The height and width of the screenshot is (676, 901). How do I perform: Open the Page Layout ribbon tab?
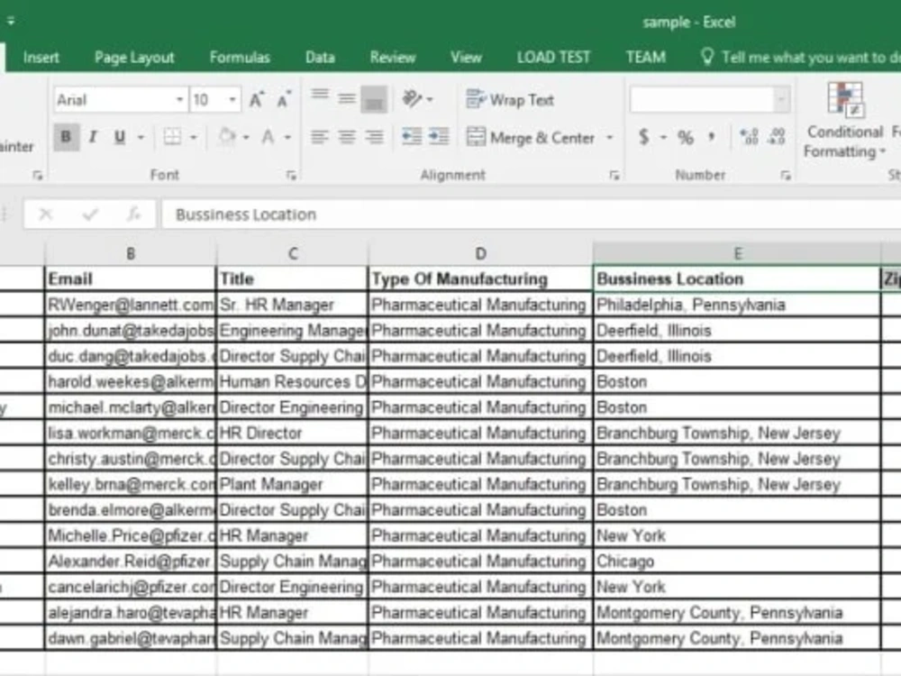click(x=134, y=57)
